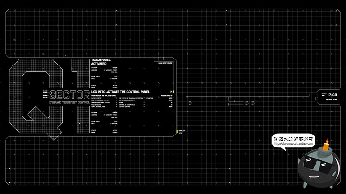Toggle the Safety System section arrow

[x=116, y=98]
